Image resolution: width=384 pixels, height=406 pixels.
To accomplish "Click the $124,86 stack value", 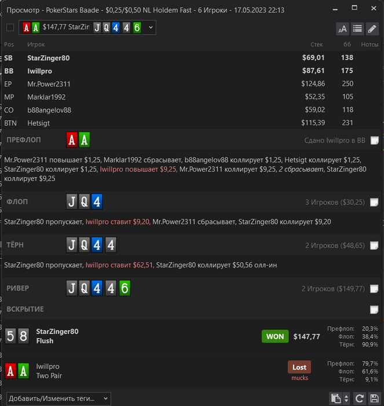I will coord(313,84).
